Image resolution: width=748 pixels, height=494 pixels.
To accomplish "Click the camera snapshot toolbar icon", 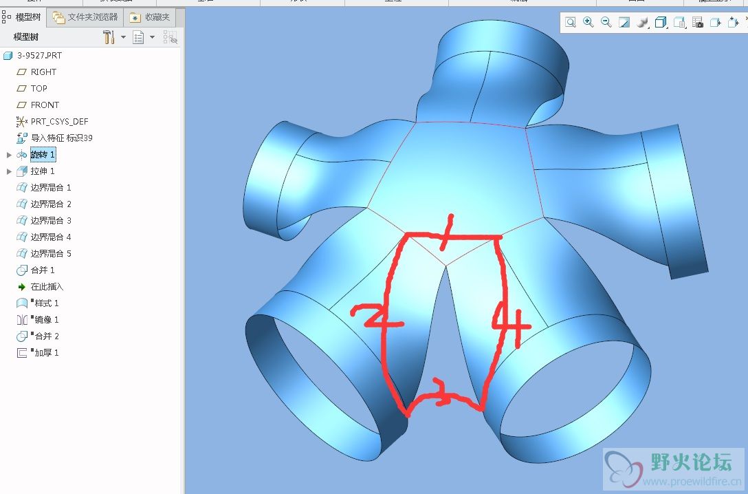I will pos(697,22).
